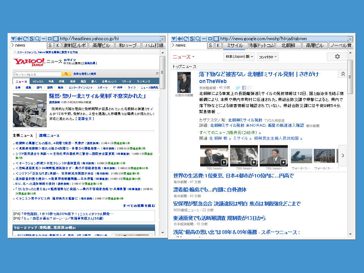Open the 落下物など被害なし 北朝鮮ミサイル発射 headline
The width and height of the screenshot is (364, 273).
259,77
